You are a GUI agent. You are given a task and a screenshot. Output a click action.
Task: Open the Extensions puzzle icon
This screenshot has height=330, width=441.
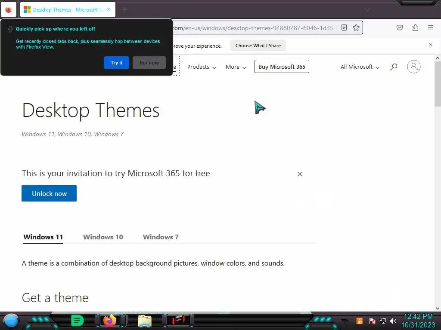[415, 27]
